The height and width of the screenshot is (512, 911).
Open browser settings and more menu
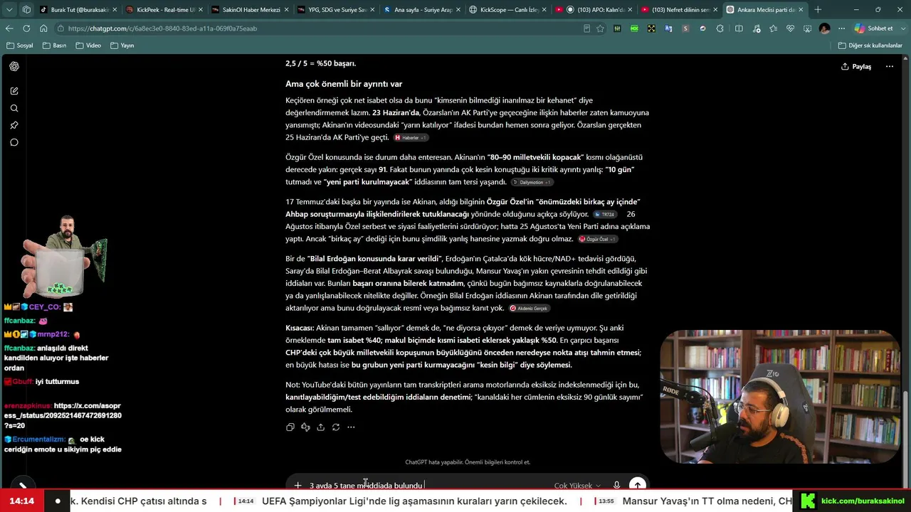pos(842,28)
